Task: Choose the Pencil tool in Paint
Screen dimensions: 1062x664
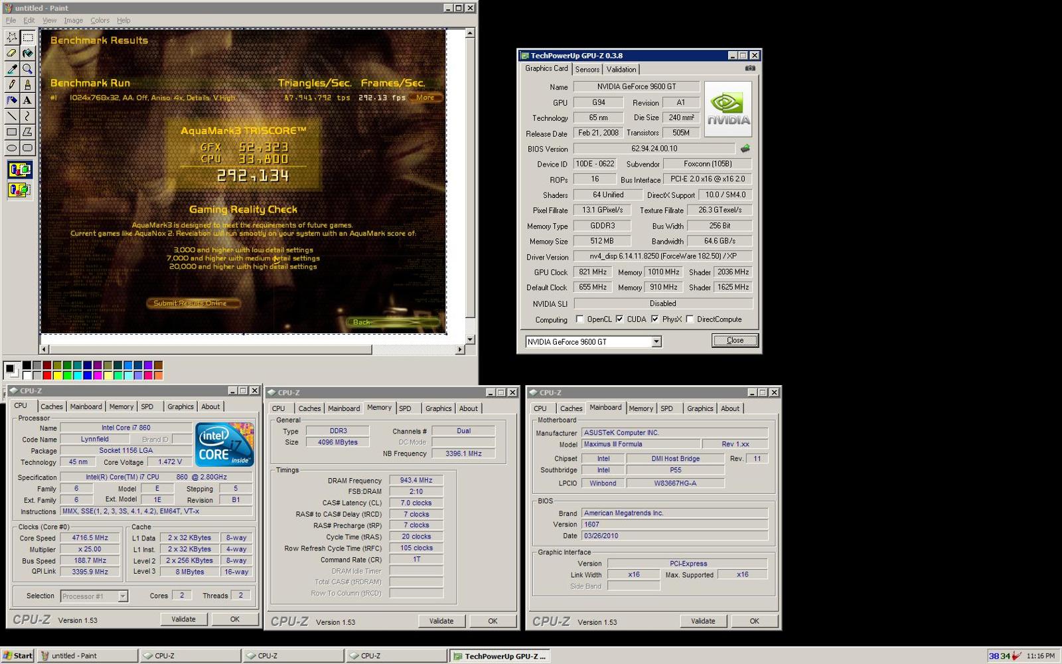Action: (12, 85)
